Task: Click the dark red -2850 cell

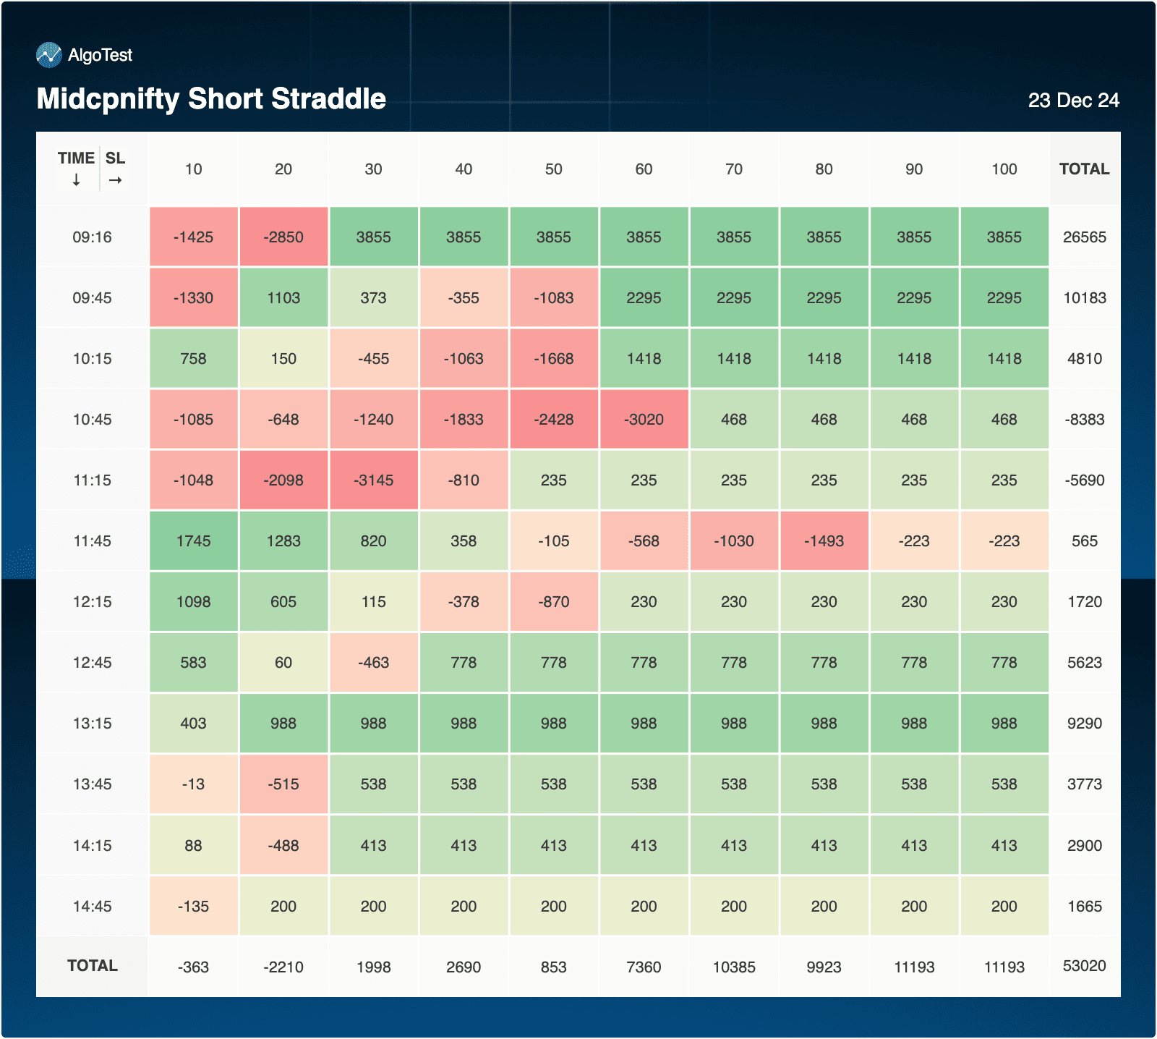Action: point(283,237)
